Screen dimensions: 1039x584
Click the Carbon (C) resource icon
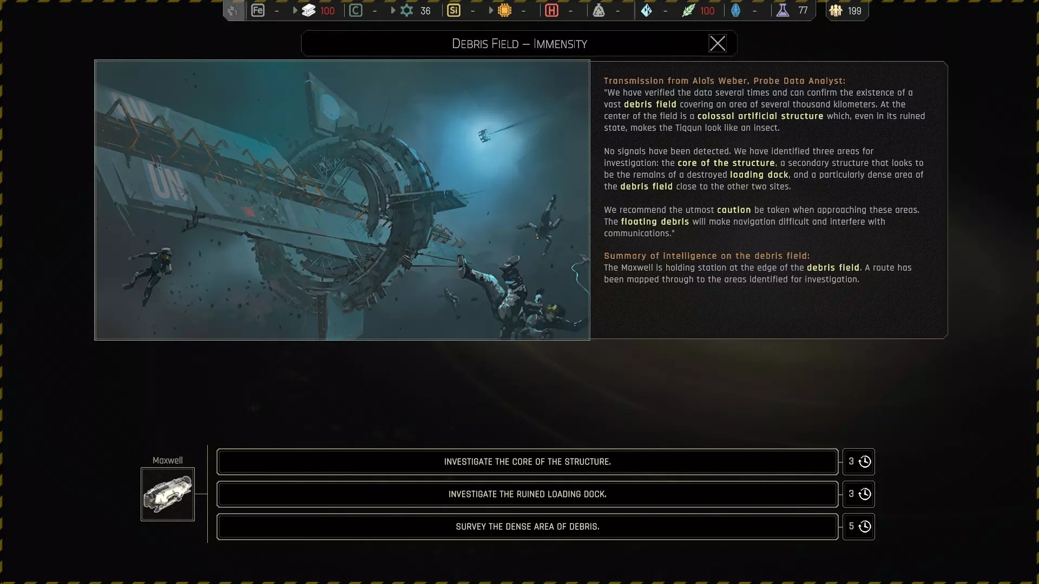(356, 10)
